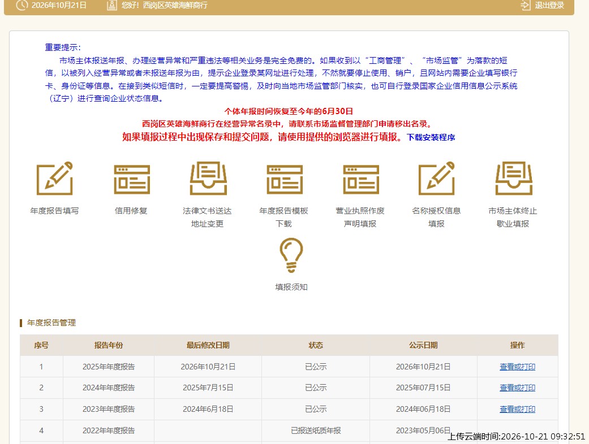589x444 pixels.
Task: Click the user badge icon in header
Action: [112, 5]
